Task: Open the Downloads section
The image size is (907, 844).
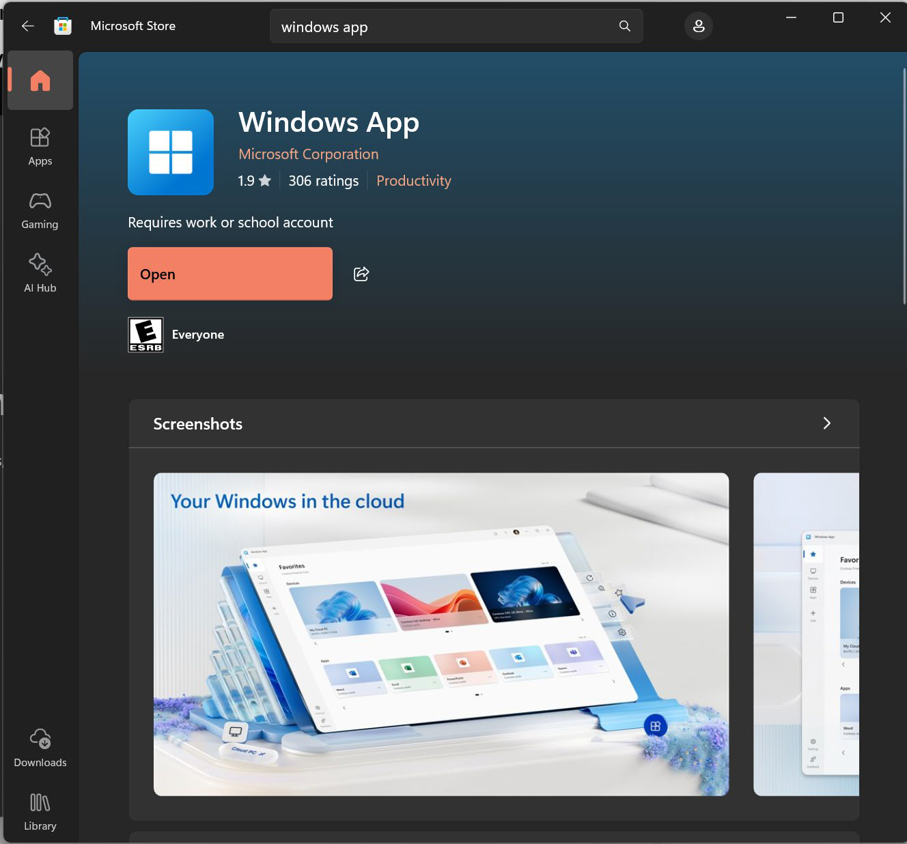Action: pyautogui.click(x=40, y=748)
